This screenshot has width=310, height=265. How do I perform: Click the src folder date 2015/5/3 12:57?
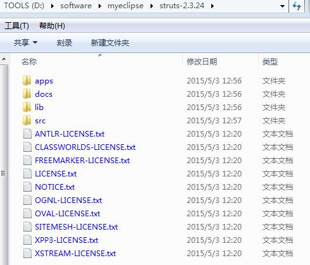click(x=214, y=121)
